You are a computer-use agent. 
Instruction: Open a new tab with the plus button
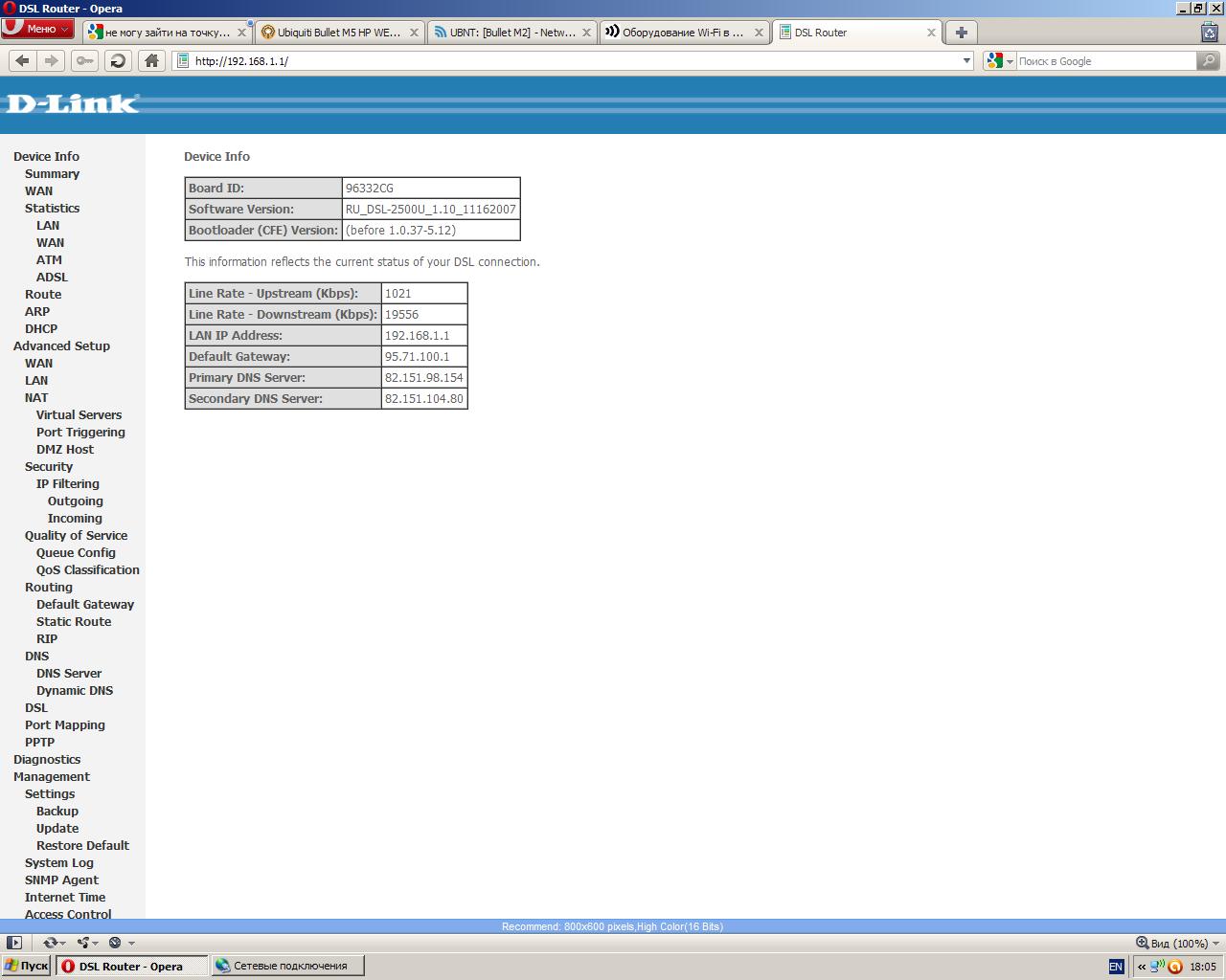pyautogui.click(x=961, y=32)
